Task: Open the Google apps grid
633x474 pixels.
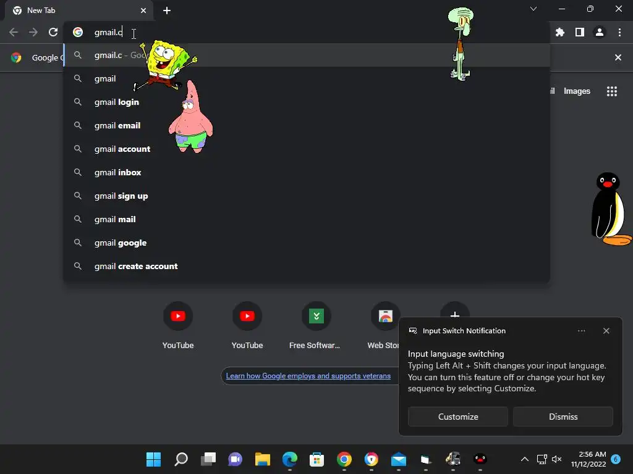Action: [612, 91]
